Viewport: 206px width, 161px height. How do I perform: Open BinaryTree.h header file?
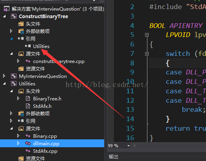point(47,99)
